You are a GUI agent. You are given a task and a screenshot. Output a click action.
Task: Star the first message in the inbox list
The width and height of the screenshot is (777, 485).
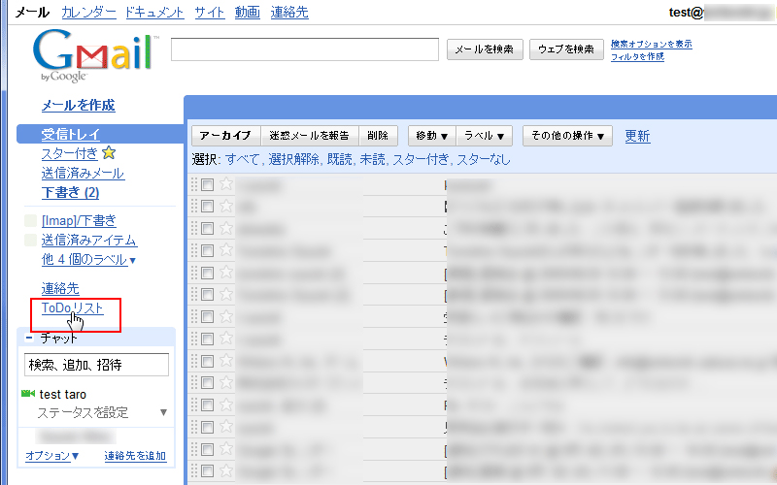(226, 184)
